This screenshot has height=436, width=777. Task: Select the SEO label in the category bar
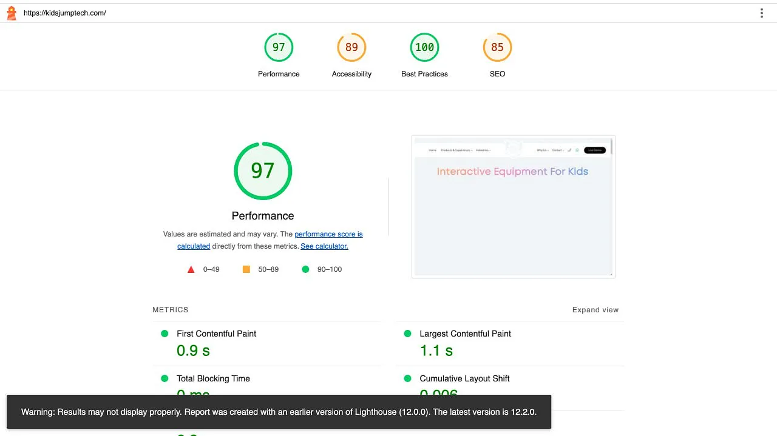click(x=497, y=74)
